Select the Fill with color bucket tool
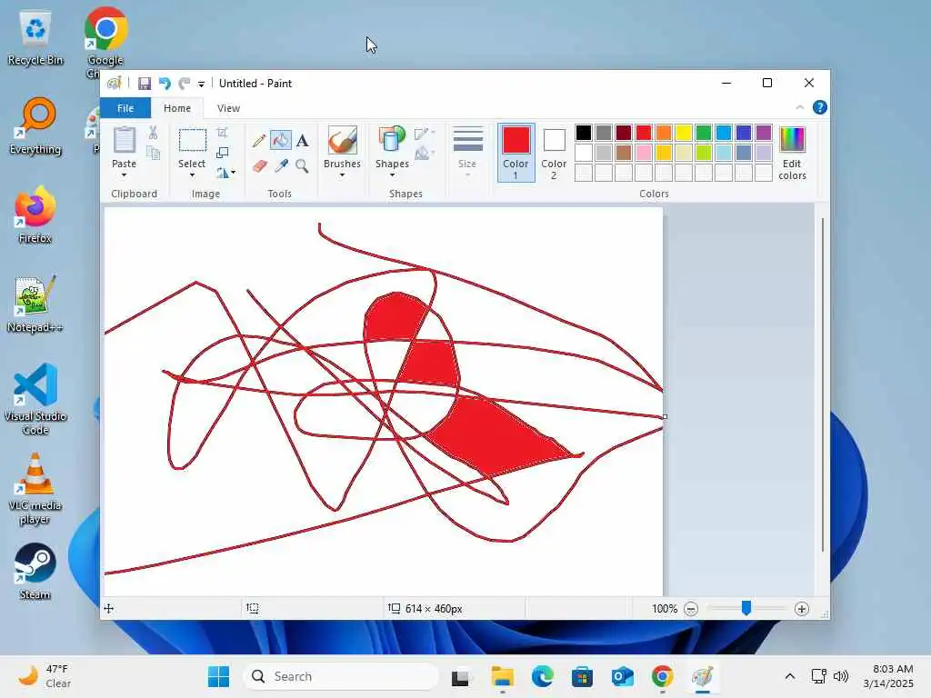This screenshot has height=698, width=931. point(280,141)
